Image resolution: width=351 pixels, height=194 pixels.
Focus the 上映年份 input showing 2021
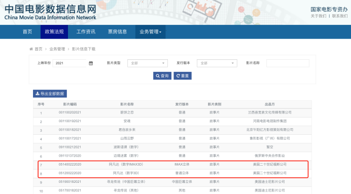[69, 63]
